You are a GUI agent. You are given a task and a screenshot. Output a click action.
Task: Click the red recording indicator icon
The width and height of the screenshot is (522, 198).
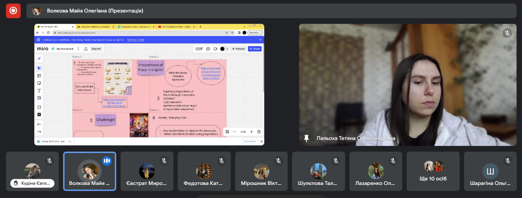pyautogui.click(x=13, y=11)
